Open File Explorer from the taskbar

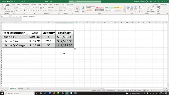(41, 93)
